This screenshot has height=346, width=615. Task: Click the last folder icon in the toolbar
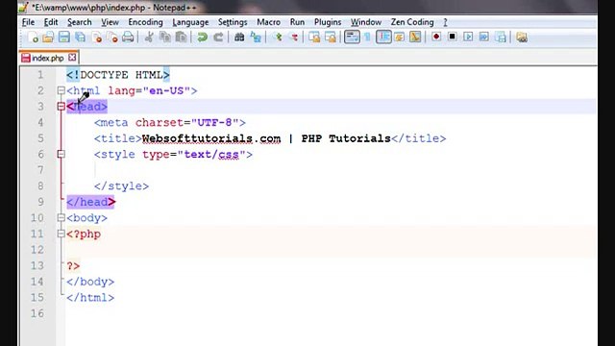point(521,37)
